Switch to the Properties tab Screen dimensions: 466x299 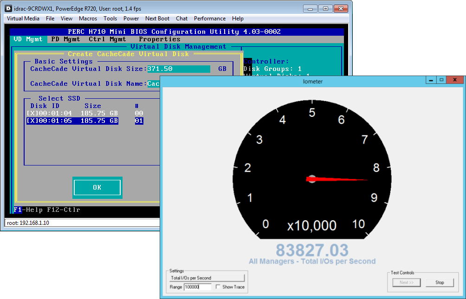[x=160, y=39]
